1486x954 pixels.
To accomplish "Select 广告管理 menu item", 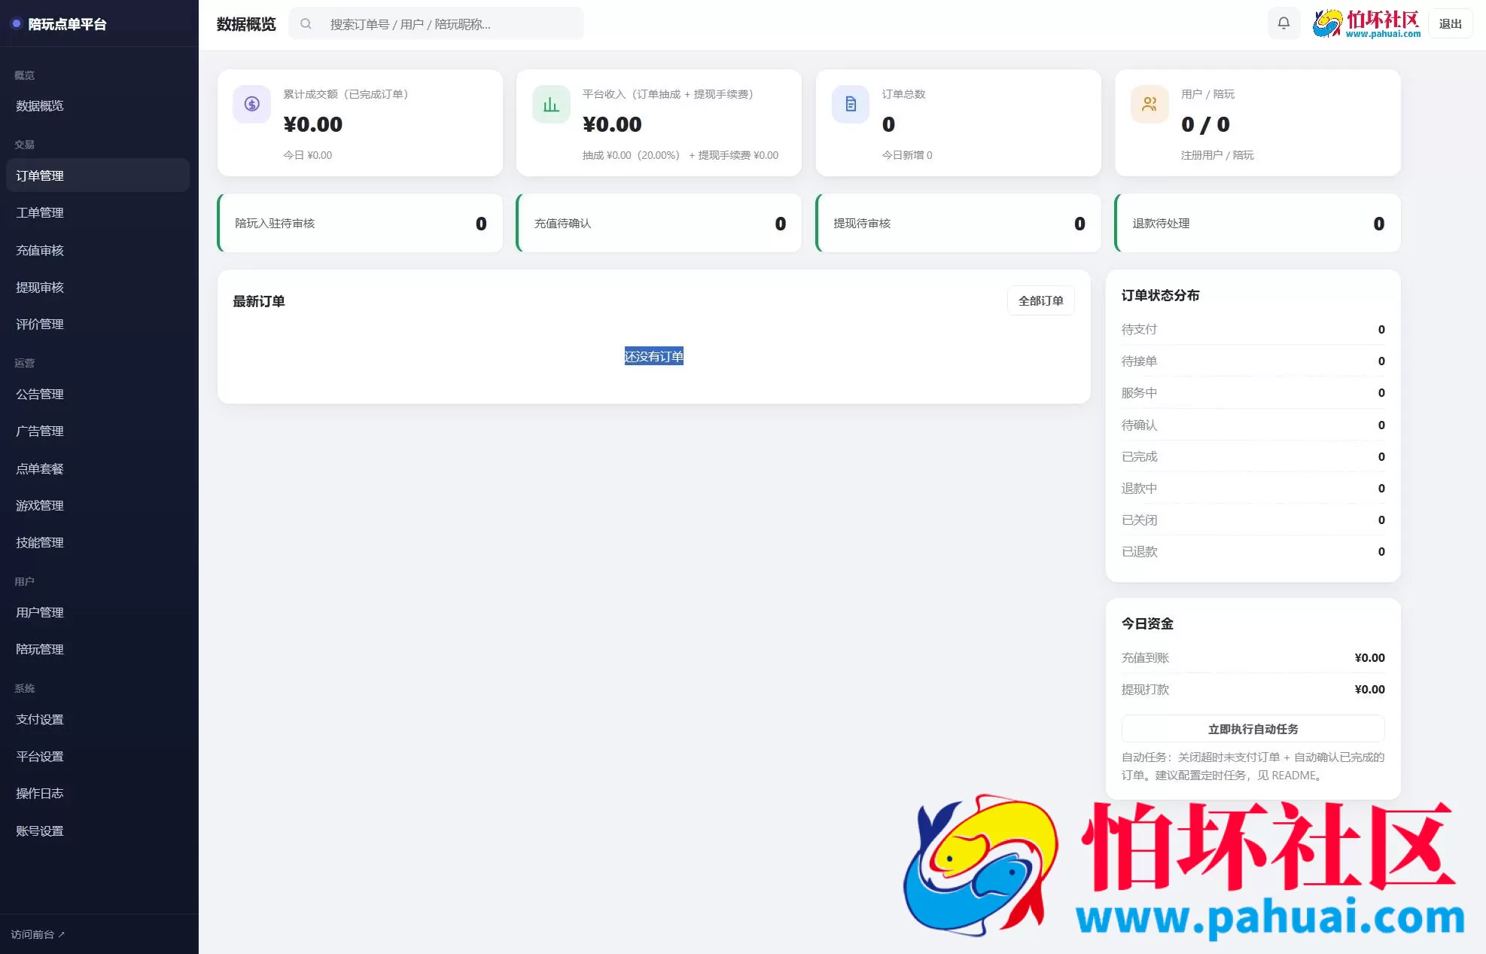I will click(x=98, y=431).
